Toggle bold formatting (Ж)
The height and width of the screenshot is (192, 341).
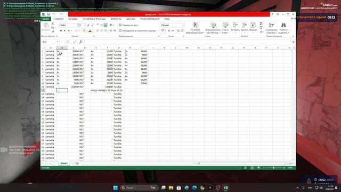(61, 31)
